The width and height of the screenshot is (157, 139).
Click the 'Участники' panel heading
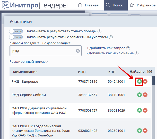[x=21, y=22]
